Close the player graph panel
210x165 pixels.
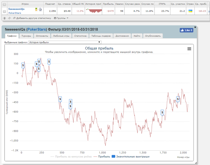click(x=195, y=27)
